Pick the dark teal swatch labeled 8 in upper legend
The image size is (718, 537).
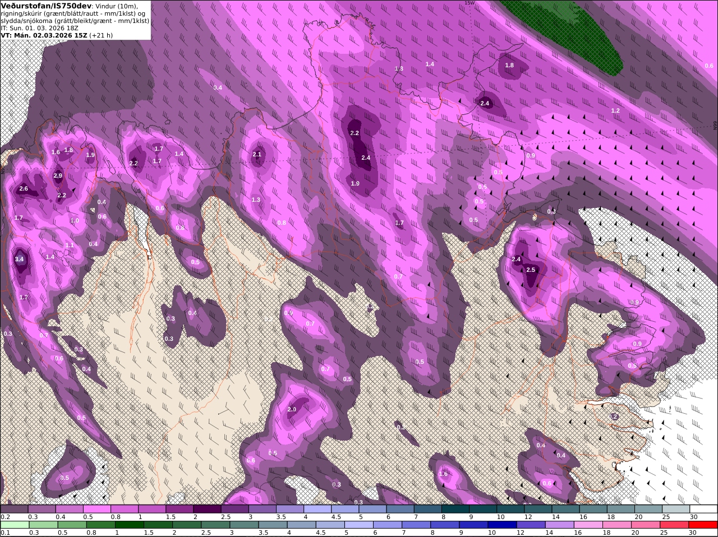pos(455,508)
